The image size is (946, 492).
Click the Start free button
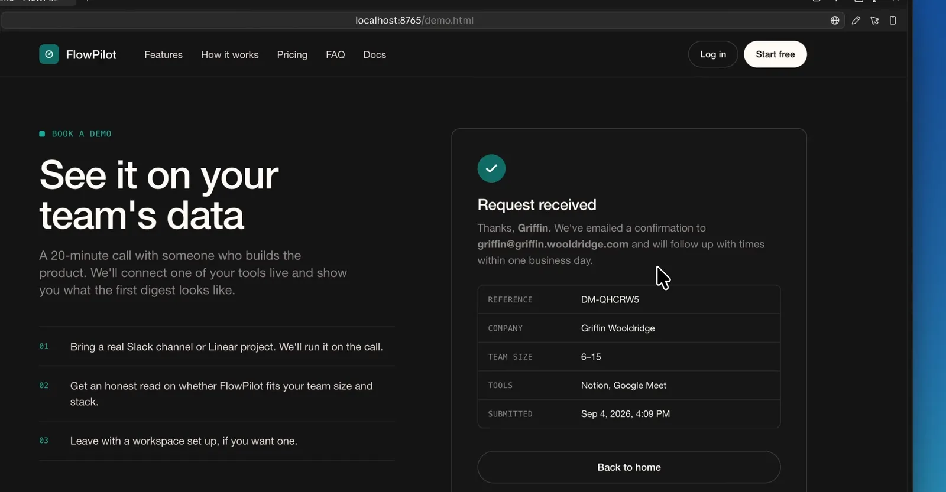coord(775,54)
